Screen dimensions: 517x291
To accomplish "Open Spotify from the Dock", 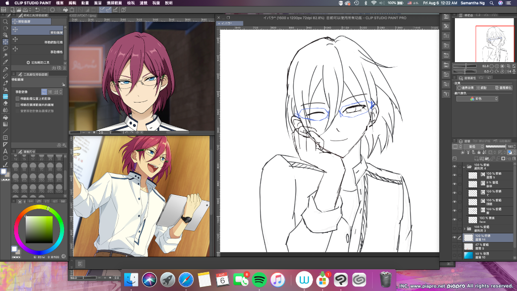I will point(259,280).
